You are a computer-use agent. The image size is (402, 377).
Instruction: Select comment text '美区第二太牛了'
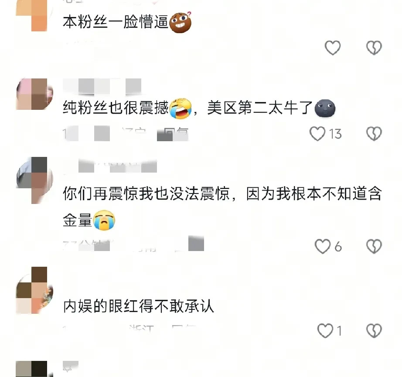[x=260, y=108]
